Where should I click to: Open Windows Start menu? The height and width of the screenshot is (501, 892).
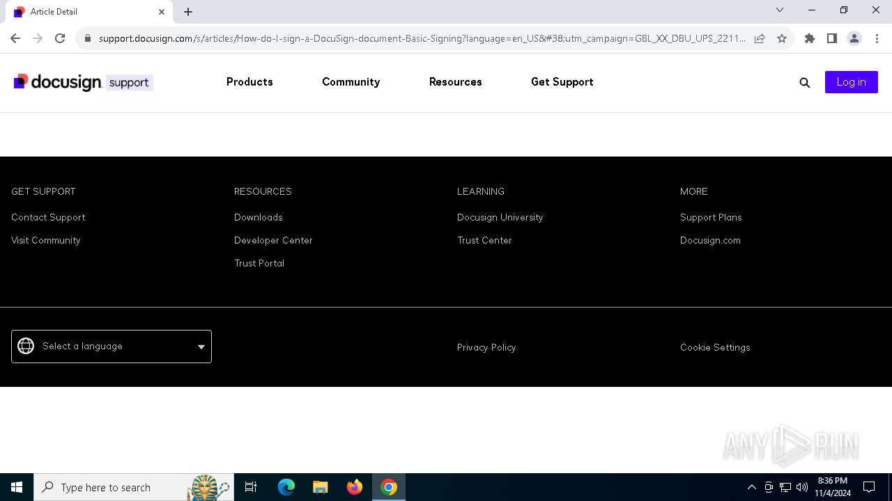[17, 487]
